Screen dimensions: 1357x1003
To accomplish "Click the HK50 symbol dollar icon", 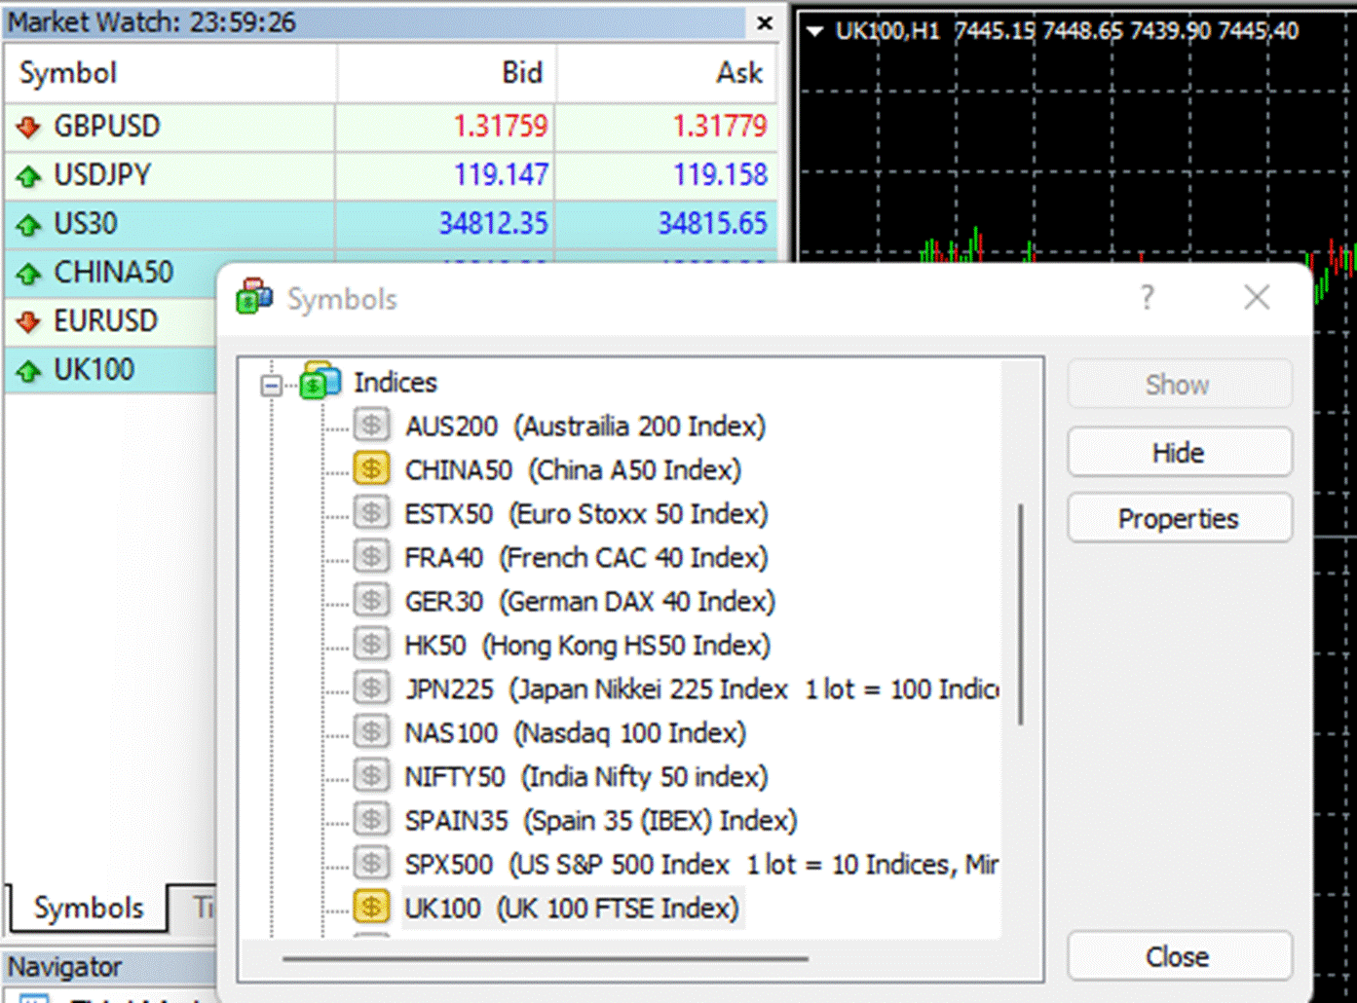I will pos(371,645).
